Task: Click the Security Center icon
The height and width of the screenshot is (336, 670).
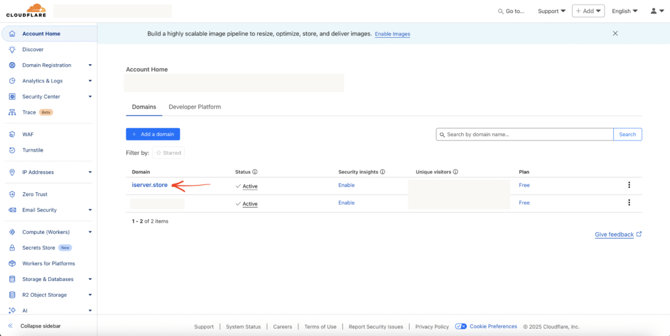Action: (x=12, y=97)
